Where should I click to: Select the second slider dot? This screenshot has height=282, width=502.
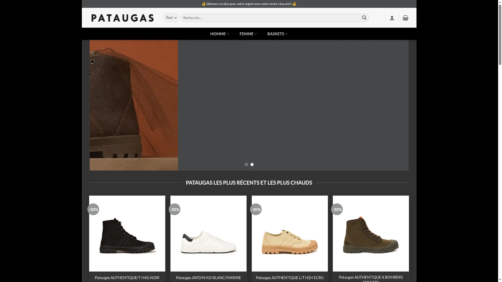[x=252, y=164]
